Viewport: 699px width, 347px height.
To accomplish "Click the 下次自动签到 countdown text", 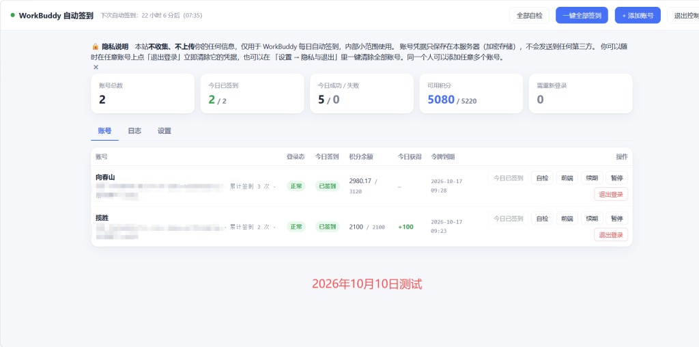I will pyautogui.click(x=151, y=15).
